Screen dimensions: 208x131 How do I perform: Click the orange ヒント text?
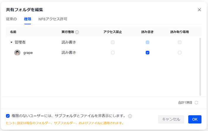[x=65, y=123]
